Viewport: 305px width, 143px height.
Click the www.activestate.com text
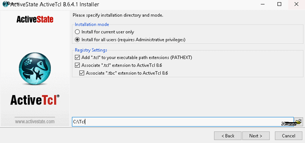pyautogui.click(x=35, y=122)
